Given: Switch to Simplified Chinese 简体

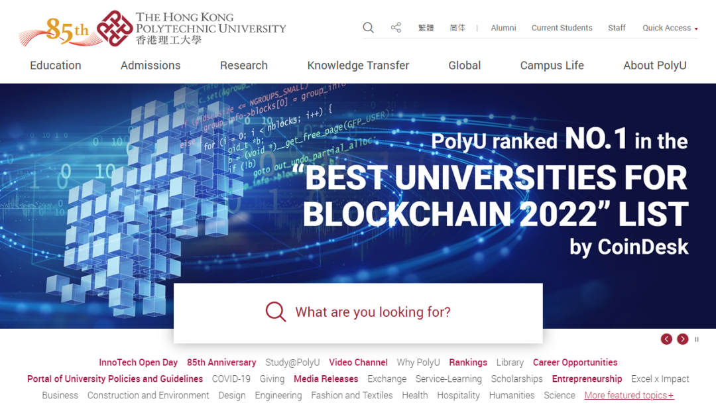Looking at the screenshot, I should click(457, 28).
